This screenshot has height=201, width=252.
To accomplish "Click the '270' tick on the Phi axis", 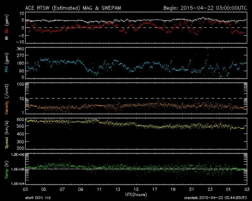I will click(20, 55).
